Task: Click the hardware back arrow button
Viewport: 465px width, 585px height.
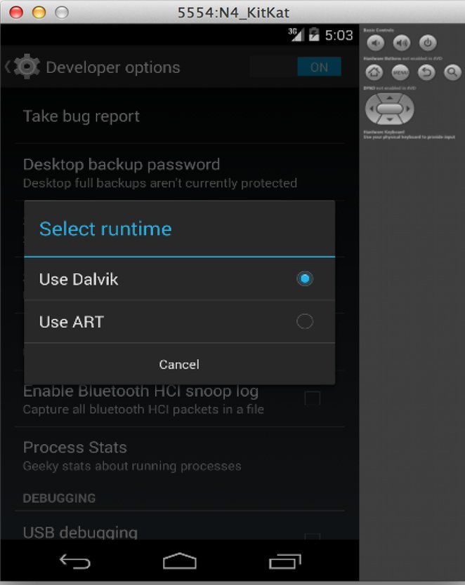Action: tap(426, 72)
